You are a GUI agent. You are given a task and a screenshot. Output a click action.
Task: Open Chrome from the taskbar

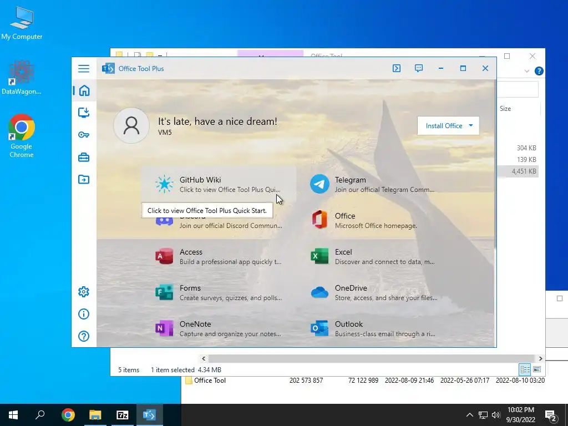pyautogui.click(x=68, y=415)
